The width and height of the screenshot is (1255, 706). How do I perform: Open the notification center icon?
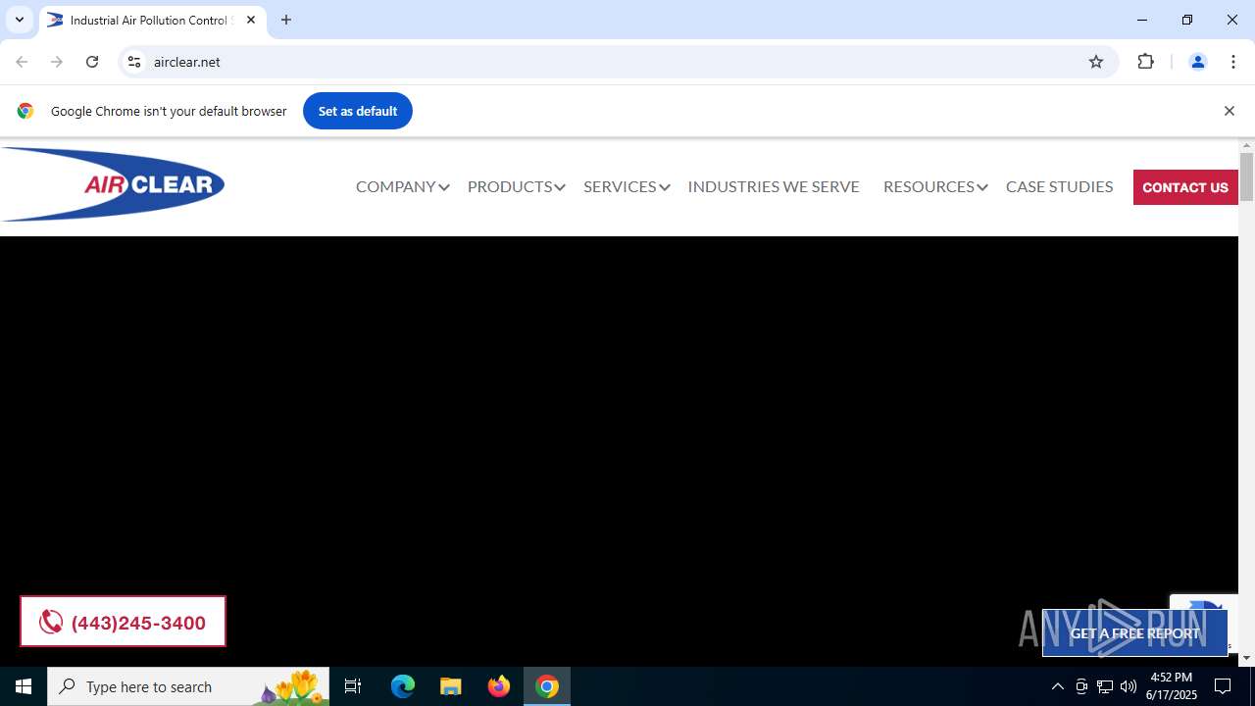point(1223,686)
